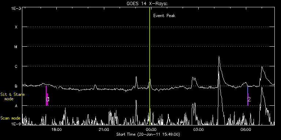
Task: Click the 06:00 time axis tick label
Action: click(246, 129)
